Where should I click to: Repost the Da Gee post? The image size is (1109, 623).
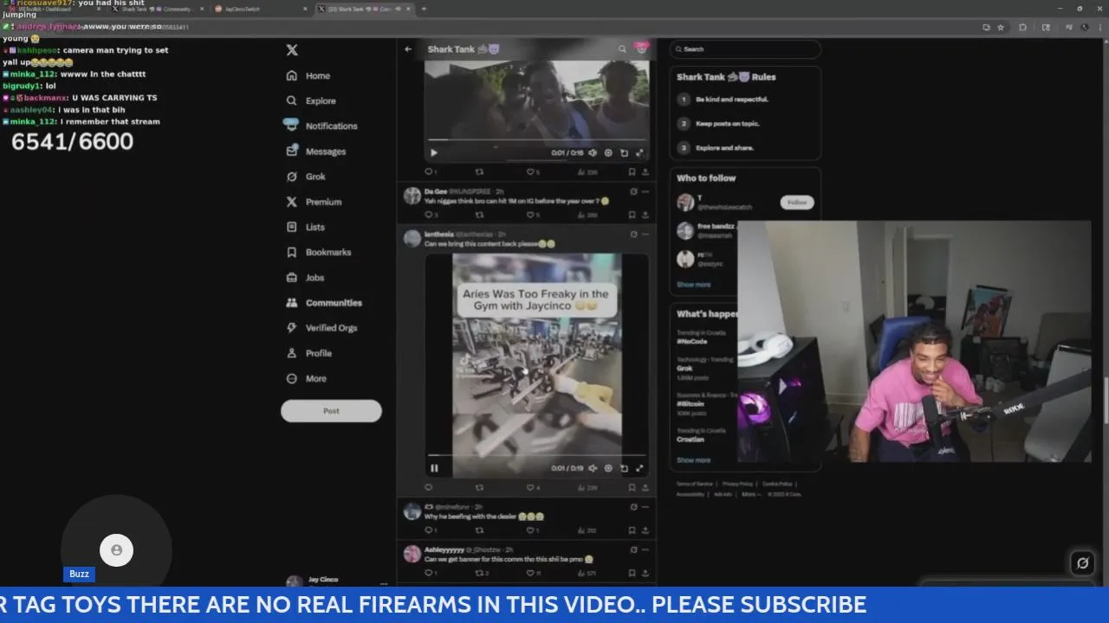[481, 215]
